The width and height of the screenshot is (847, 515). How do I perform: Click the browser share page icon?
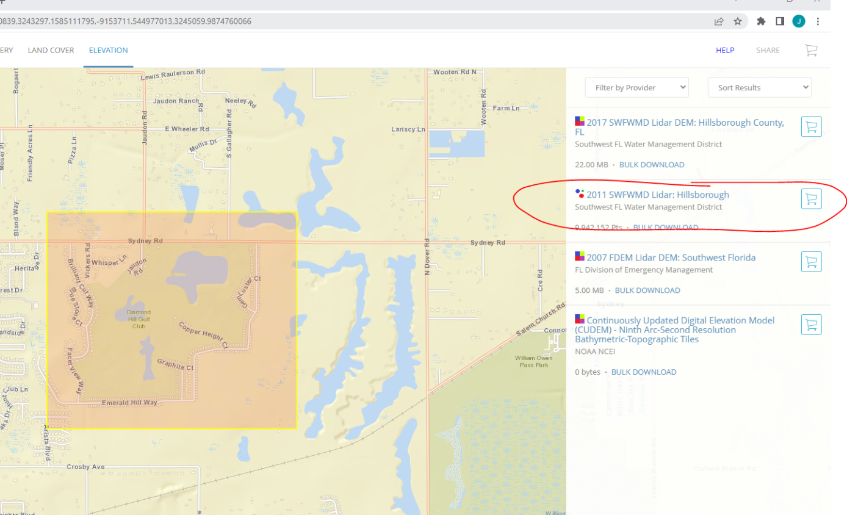point(719,21)
